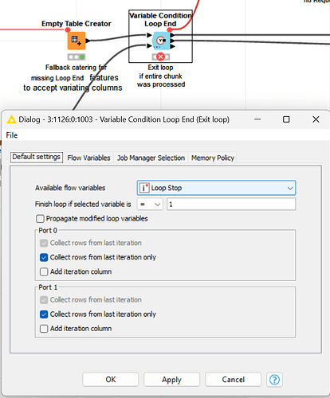
Task: Select the Variable Condition Loop End node
Action: [161, 41]
